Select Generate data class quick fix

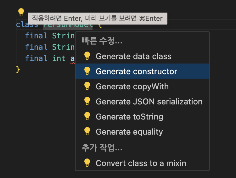coord(142,56)
